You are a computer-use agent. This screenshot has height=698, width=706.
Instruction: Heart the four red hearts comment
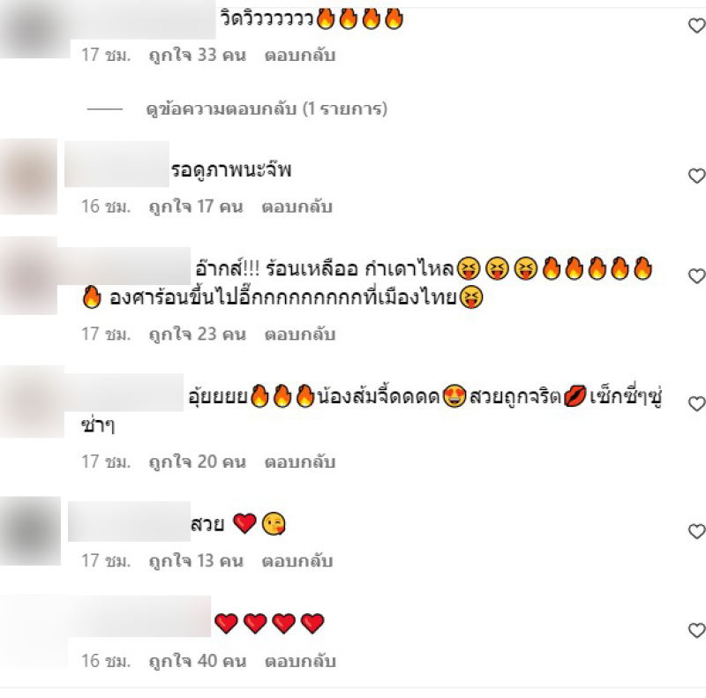click(696, 630)
